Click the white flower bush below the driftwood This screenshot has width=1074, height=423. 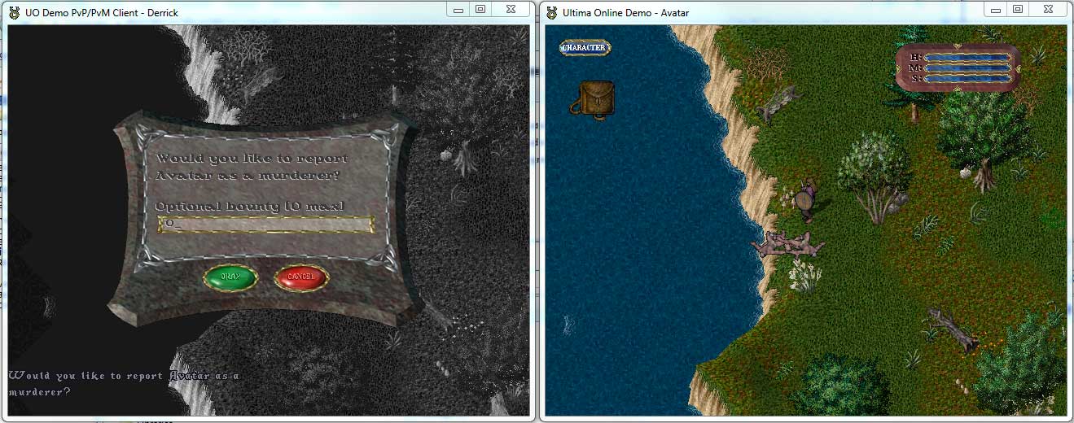pos(805,274)
